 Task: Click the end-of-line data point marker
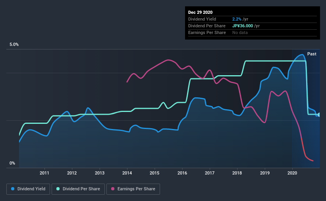[x=319, y=115]
